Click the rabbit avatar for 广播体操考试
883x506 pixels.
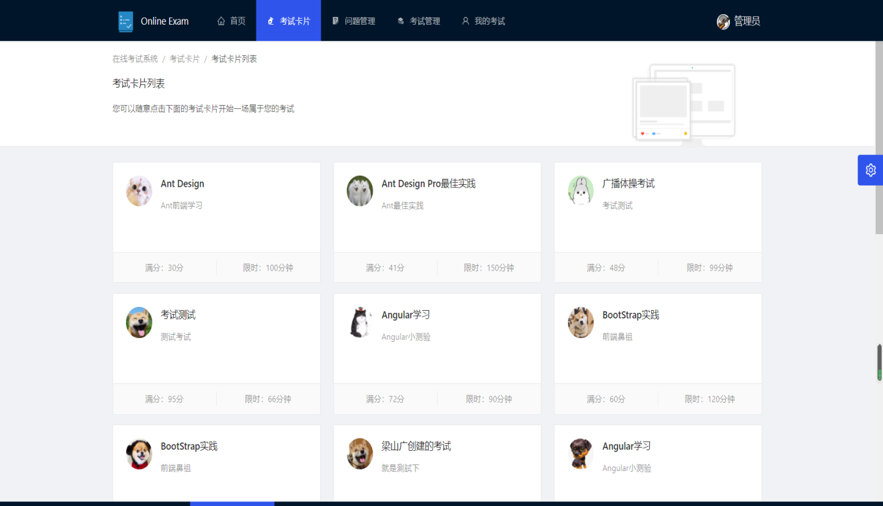point(580,191)
